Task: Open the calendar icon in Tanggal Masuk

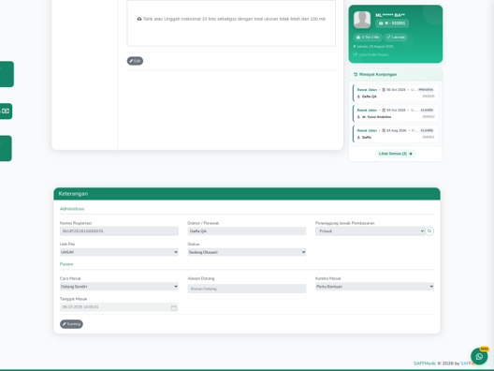Action: [174, 307]
